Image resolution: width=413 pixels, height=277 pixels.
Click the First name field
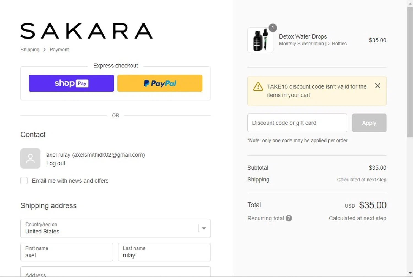click(x=67, y=252)
